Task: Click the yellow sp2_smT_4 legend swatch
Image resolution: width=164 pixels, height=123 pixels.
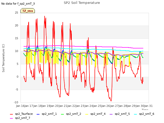Action: [x=87, y=114]
